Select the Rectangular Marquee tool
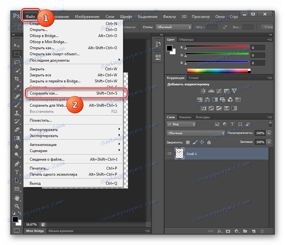Viewport: 285px width, 245px height. click(17, 54)
